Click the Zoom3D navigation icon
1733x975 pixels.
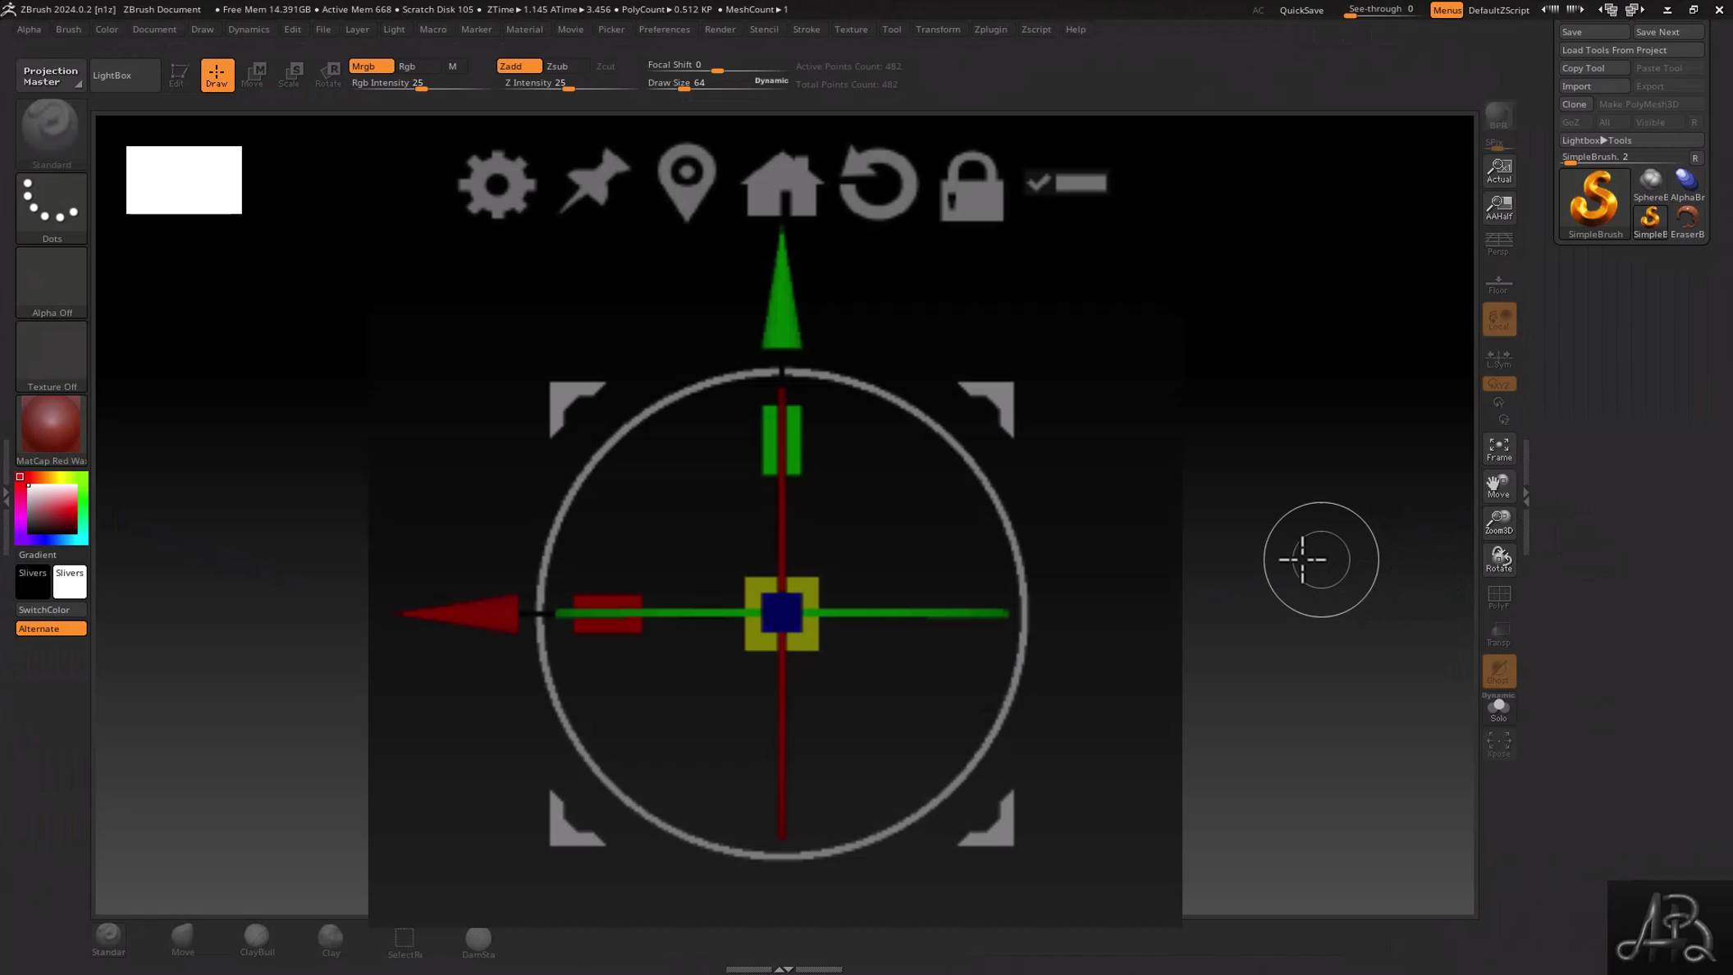coord(1498,522)
